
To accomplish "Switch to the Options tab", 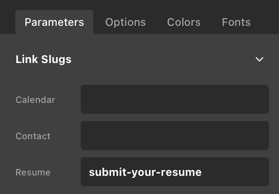I will (x=125, y=22).
